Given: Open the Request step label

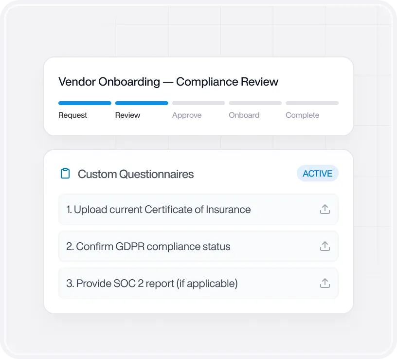Looking at the screenshot, I should point(72,115).
